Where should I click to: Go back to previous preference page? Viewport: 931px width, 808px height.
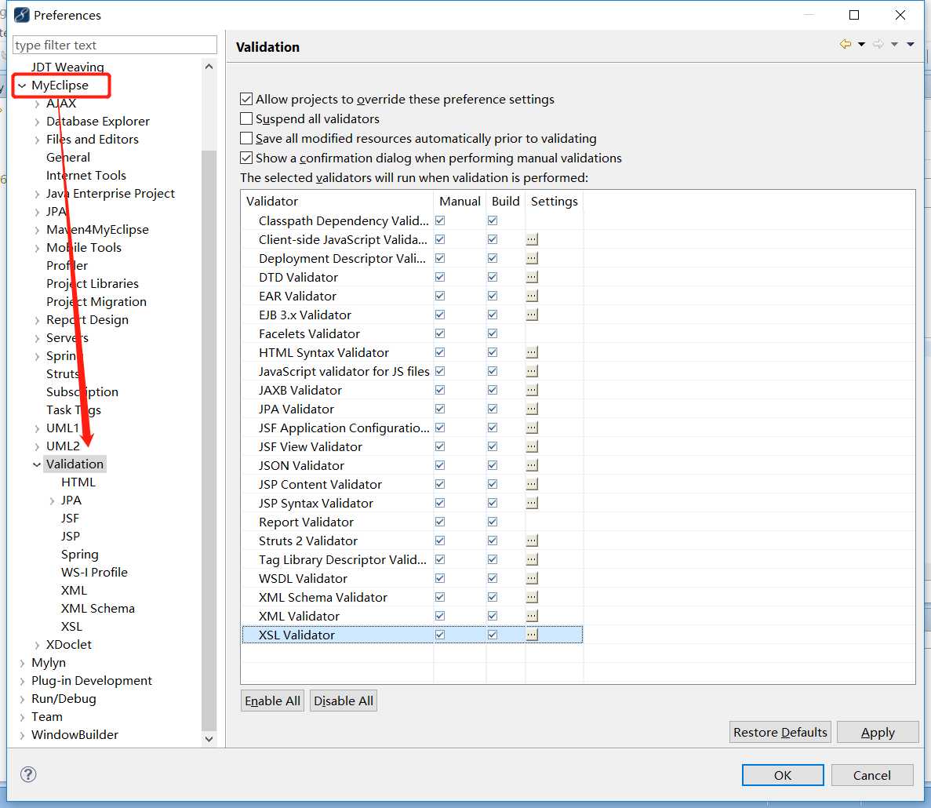coord(846,44)
